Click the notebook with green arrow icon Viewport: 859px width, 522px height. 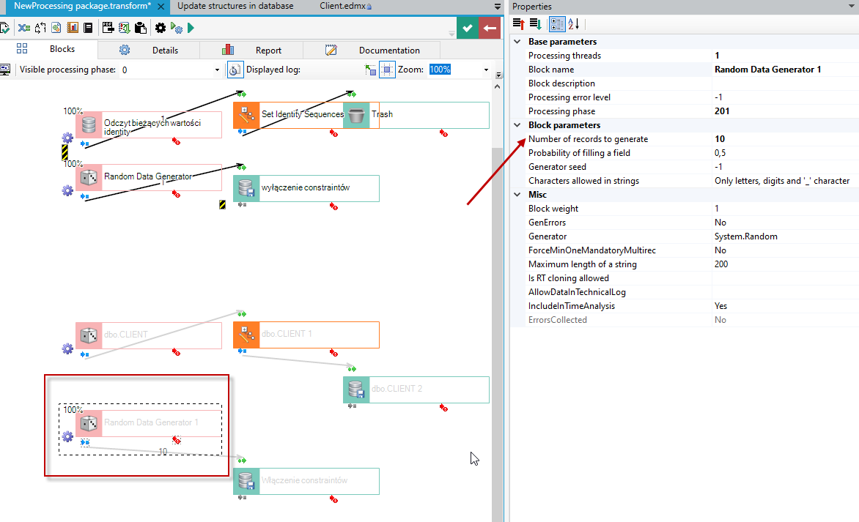pyautogui.click(x=124, y=28)
